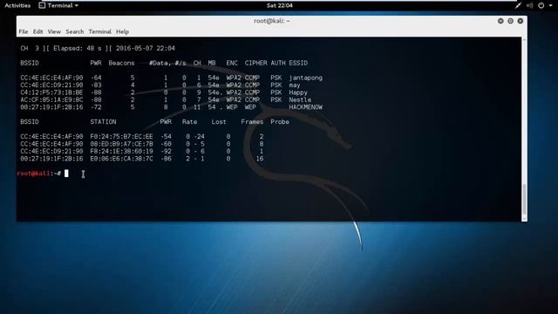Click the ESSID 'jantapong'

305,78
